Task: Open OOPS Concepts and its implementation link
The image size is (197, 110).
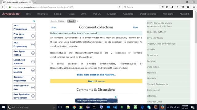Action: click(x=159, y=25)
